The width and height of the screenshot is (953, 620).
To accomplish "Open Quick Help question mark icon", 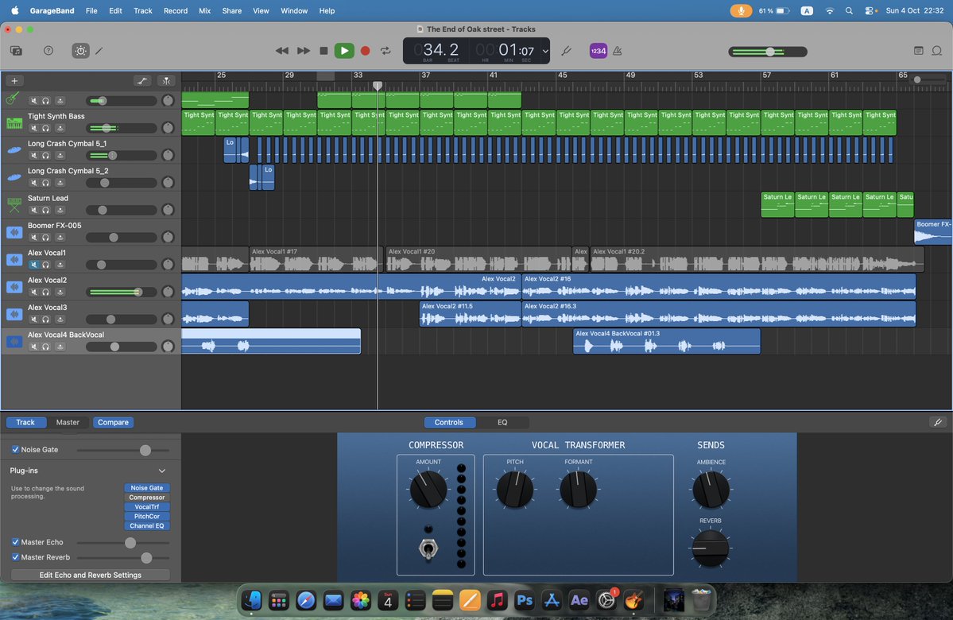I will coord(48,51).
